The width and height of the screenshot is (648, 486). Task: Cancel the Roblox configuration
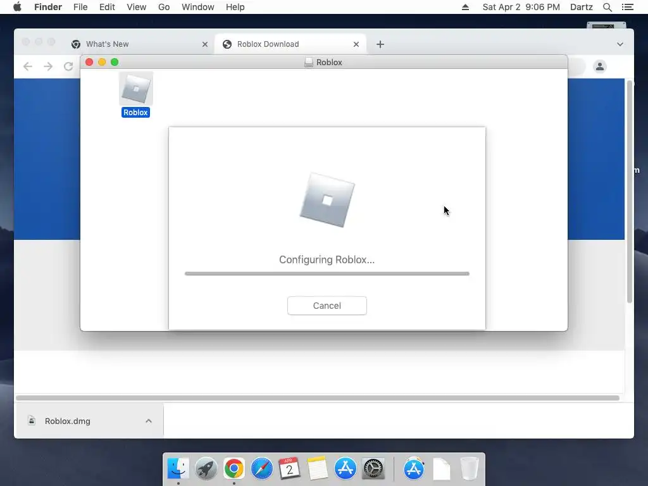pos(327,306)
